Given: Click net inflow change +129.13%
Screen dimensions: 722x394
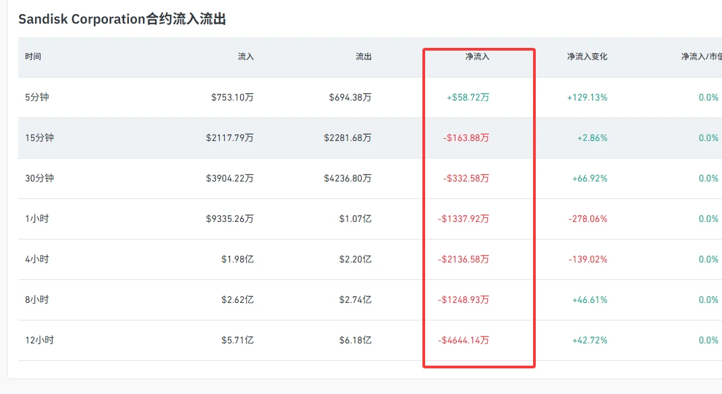Looking at the screenshot, I should tap(587, 97).
